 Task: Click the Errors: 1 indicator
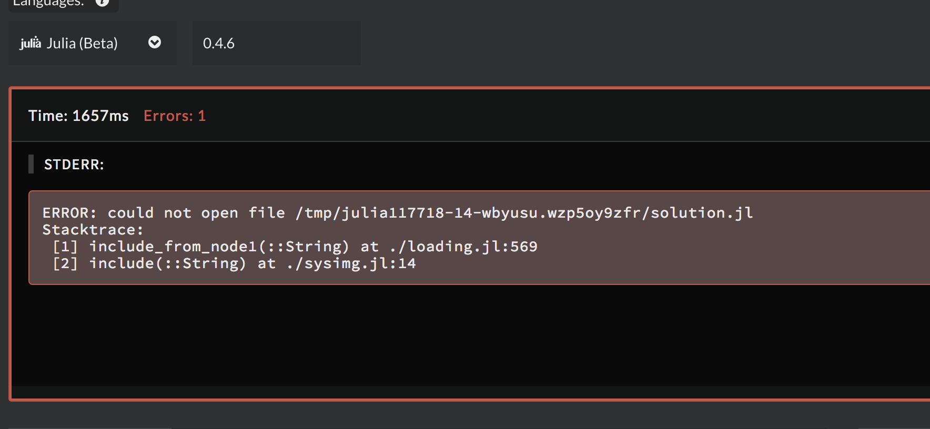click(174, 116)
